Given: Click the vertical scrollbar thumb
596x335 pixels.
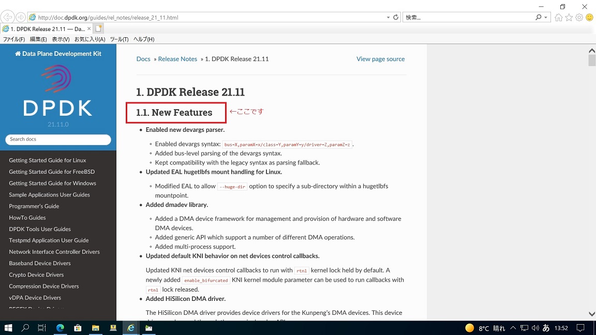Looking at the screenshot, I should pos(592,61).
